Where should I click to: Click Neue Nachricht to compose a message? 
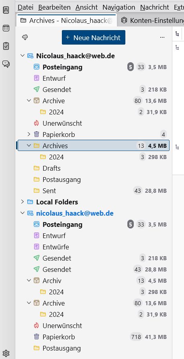94,37
